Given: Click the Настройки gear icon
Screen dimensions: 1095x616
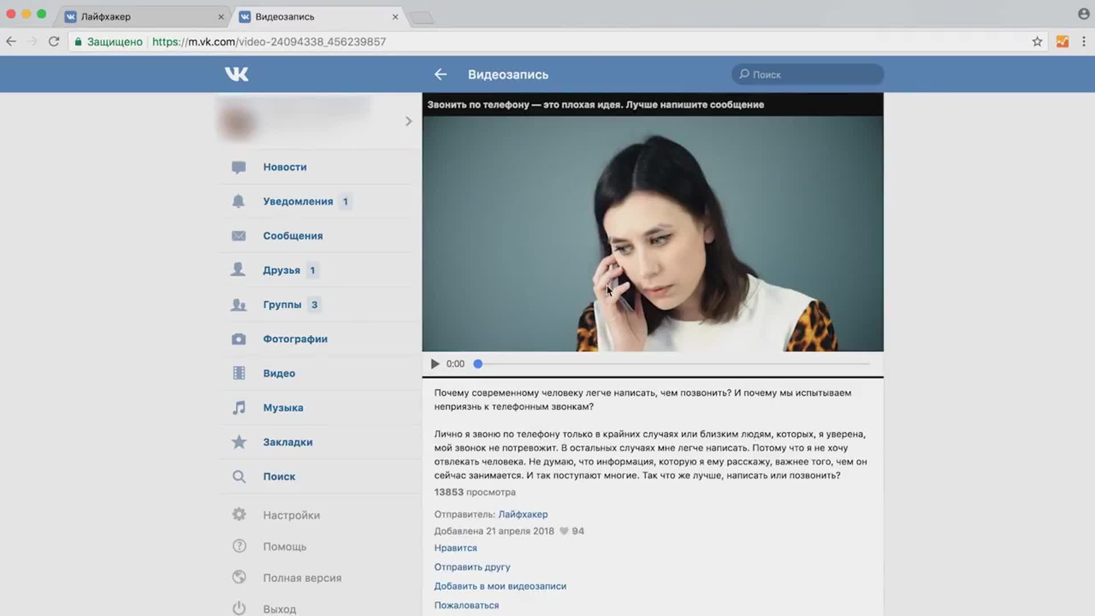Looking at the screenshot, I should pyautogui.click(x=239, y=514).
